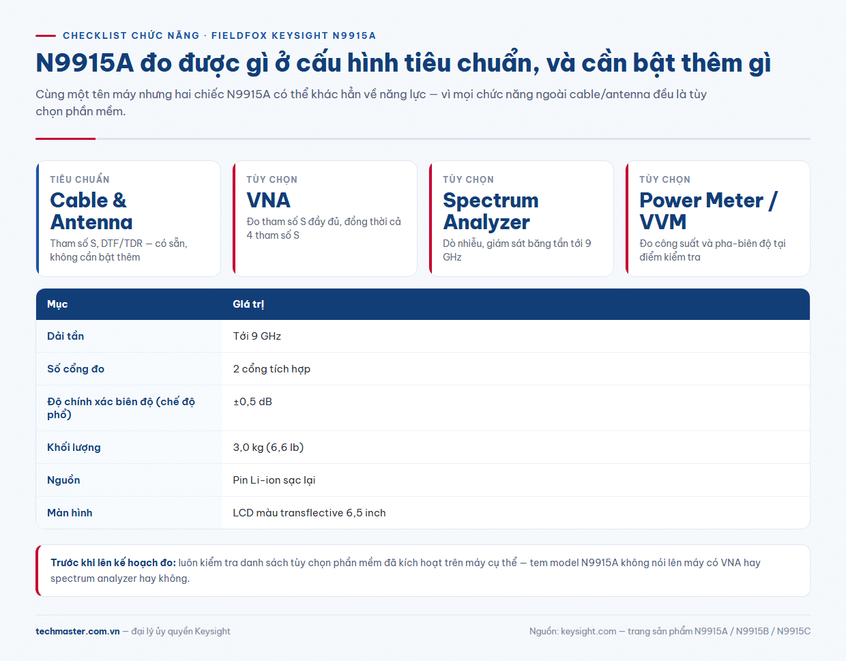Select the 'Dải tần' row label
This screenshot has height=661, width=846.
[65, 336]
